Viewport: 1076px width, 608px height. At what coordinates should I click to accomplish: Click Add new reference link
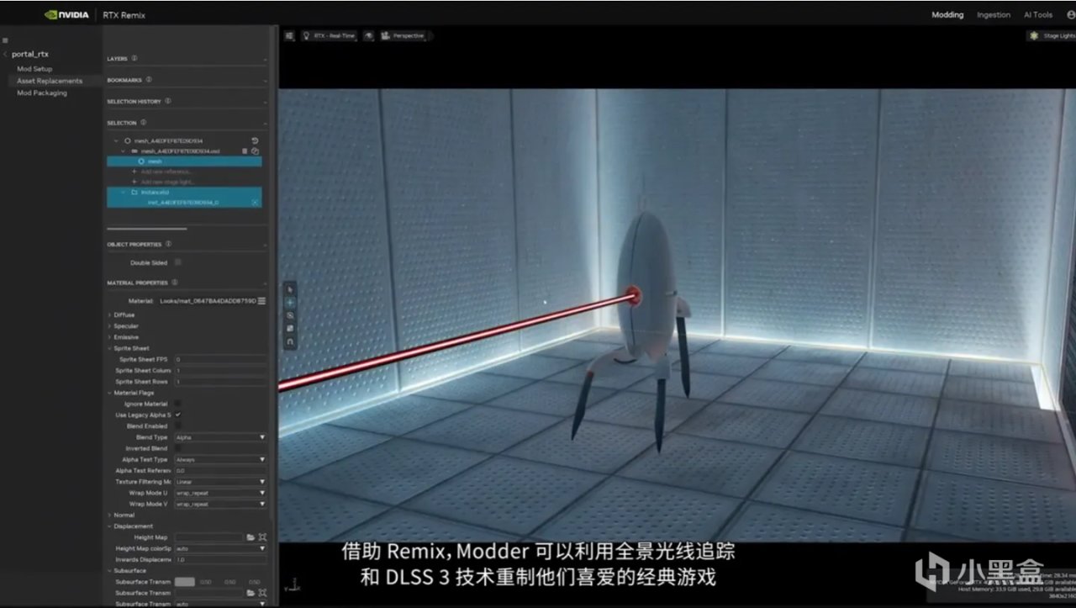click(166, 172)
